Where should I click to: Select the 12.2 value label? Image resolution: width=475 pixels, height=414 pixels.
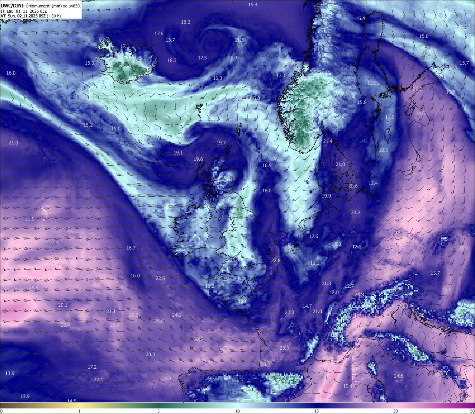click(x=383, y=150)
